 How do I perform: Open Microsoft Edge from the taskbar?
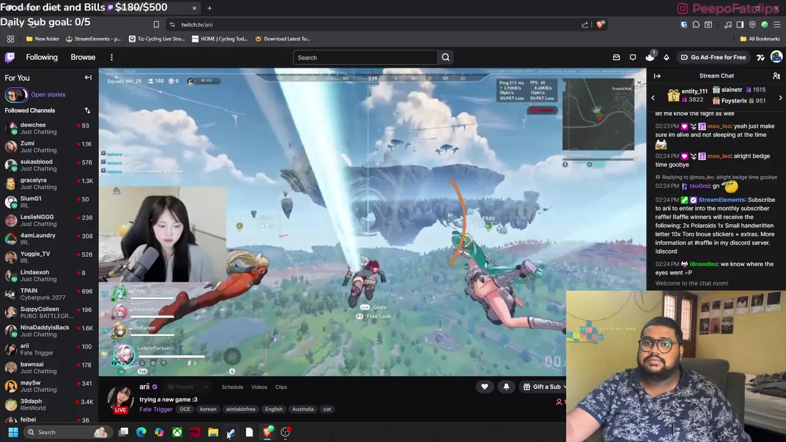(x=141, y=432)
